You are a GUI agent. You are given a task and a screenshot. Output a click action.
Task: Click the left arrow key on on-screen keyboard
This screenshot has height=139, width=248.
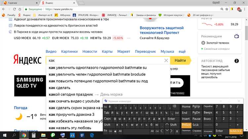pos(162,131)
